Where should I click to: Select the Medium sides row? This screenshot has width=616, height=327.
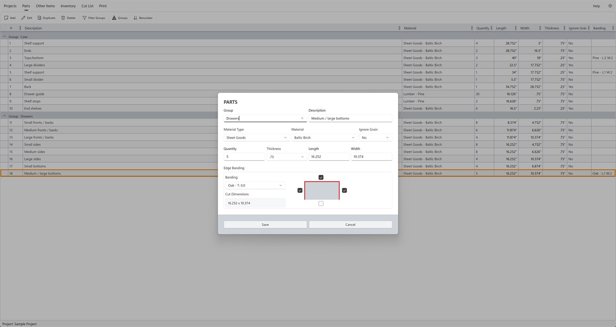(x=308, y=152)
